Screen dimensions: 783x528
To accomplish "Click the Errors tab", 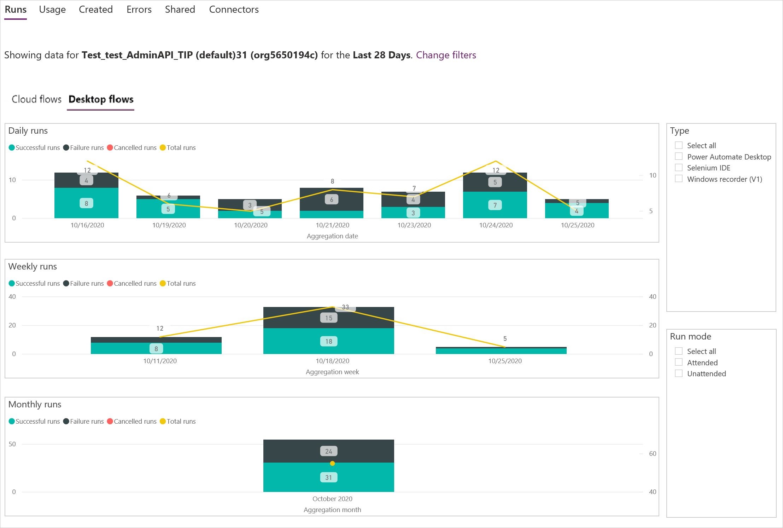I will click(x=138, y=10).
